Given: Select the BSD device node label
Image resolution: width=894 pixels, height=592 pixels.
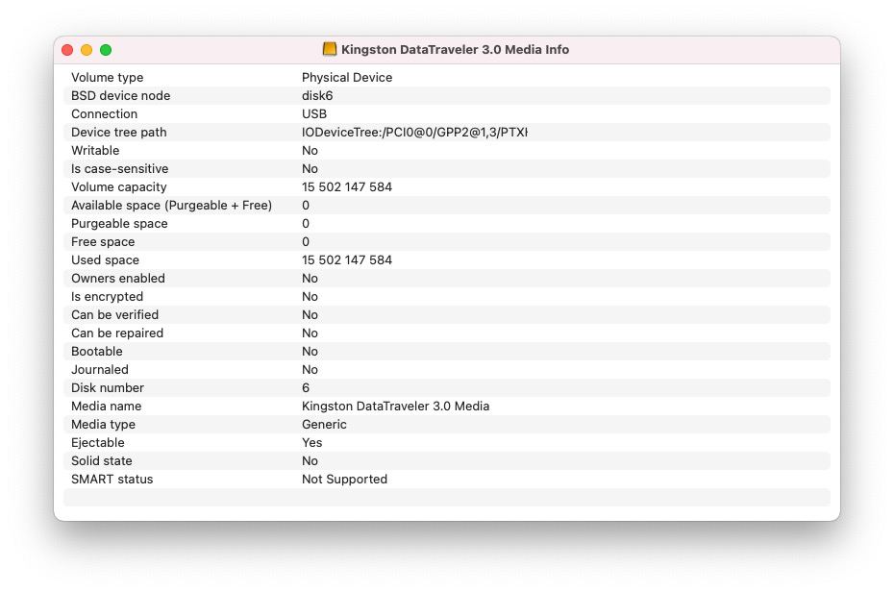Looking at the screenshot, I should (x=120, y=96).
